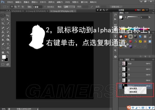This screenshot has height=110, width=155.
Task: Open the 图层(L) menu
Action: pyautogui.click(x=34, y=2)
